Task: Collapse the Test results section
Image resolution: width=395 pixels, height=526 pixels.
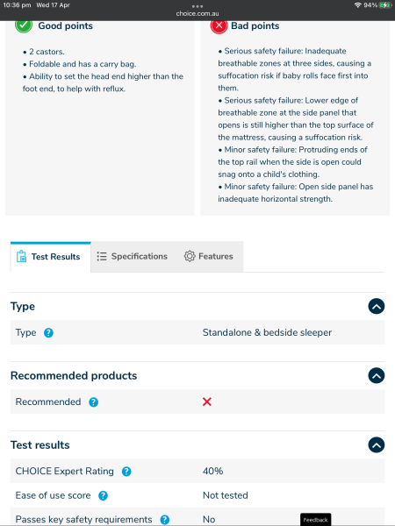Action: pos(377,444)
